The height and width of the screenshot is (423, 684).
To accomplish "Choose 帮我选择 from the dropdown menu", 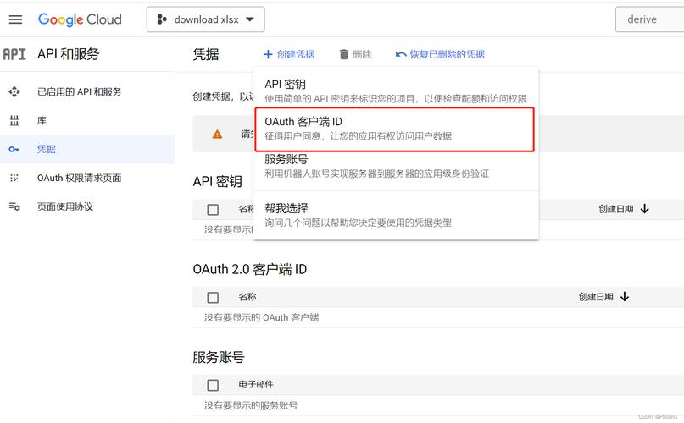I will 396,215.
